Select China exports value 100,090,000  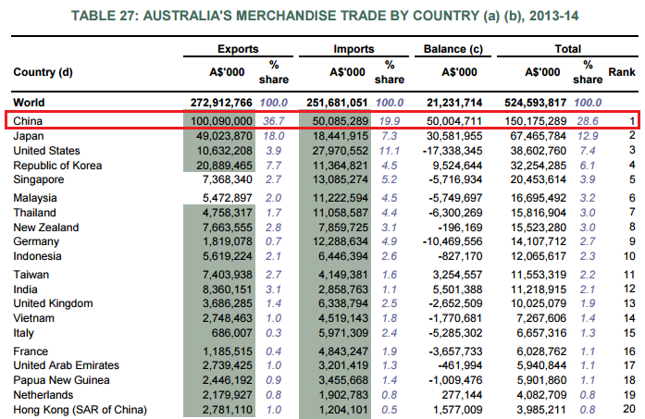click(x=221, y=121)
